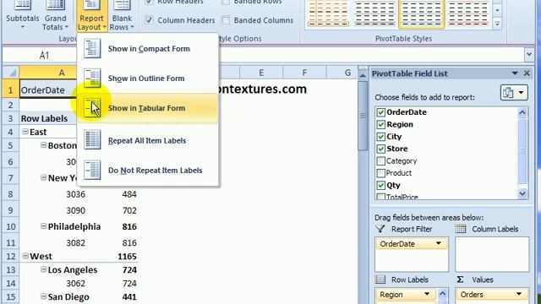Open the PivotTable Field List pane menu arrow

pyautogui.click(x=515, y=73)
